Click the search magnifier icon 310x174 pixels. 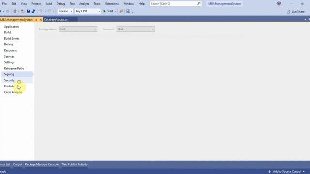199,3
